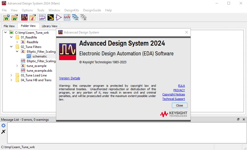247x150 pixels.
Task: Open the View menu
Action: tap(14, 10)
